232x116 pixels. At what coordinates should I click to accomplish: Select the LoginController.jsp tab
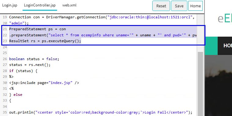[40, 5]
